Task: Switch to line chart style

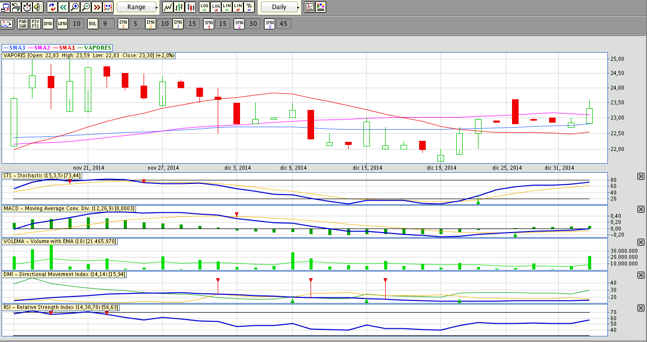Action: [x=168, y=7]
